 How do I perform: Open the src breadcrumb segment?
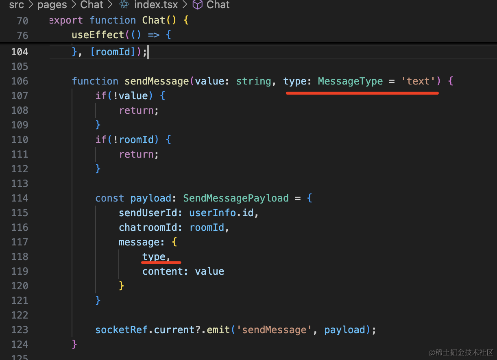[16, 5]
